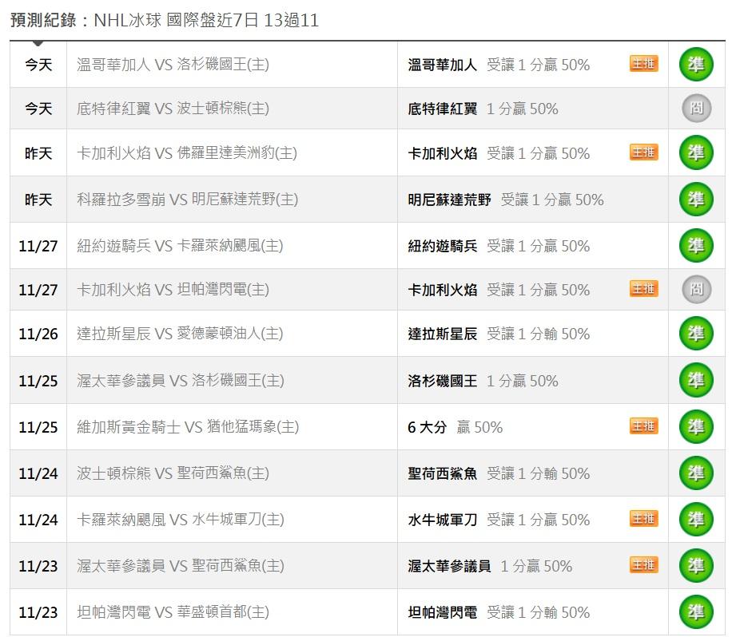Click green 準 icon for 達拉斯星辰 VS 愛德蒙頓油人 row
This screenshot has width=732, height=637.
[x=696, y=334]
